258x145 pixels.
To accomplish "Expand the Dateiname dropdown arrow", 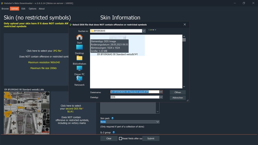I will pyautogui.click(x=161, y=92).
